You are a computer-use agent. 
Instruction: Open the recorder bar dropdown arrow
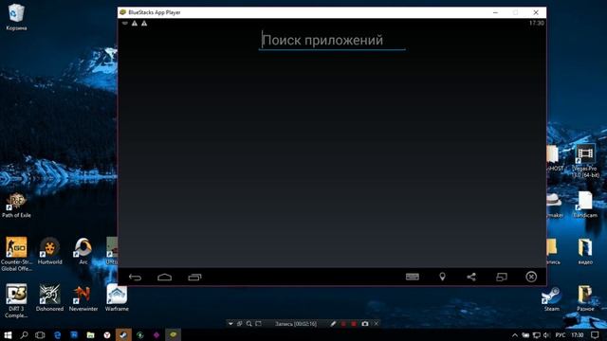230,324
